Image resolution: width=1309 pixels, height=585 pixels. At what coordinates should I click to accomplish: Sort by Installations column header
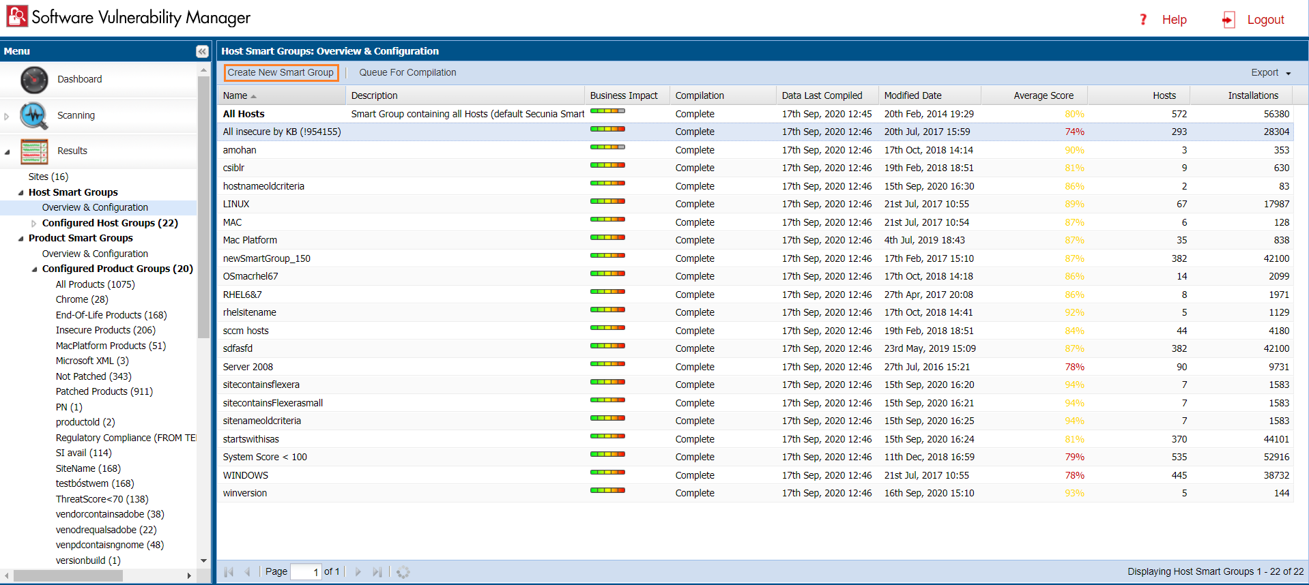click(x=1242, y=95)
